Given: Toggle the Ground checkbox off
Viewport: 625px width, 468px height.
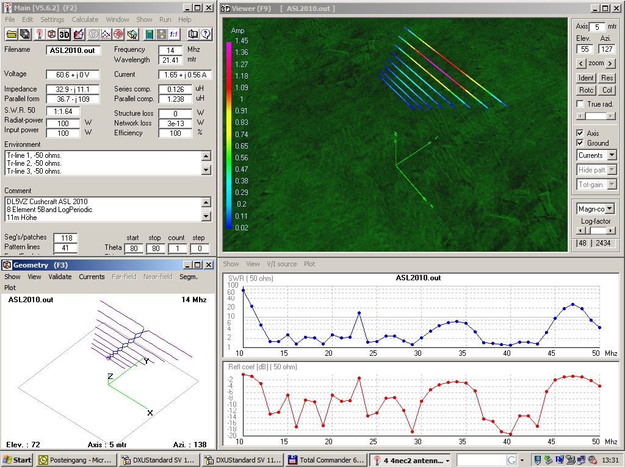Looking at the screenshot, I should pyautogui.click(x=580, y=143).
